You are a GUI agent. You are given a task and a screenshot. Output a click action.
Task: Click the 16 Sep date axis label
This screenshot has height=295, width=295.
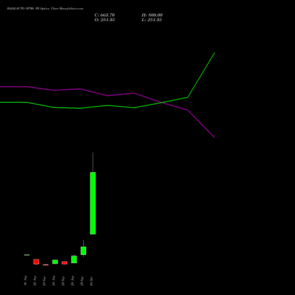pyautogui.click(x=25, y=281)
